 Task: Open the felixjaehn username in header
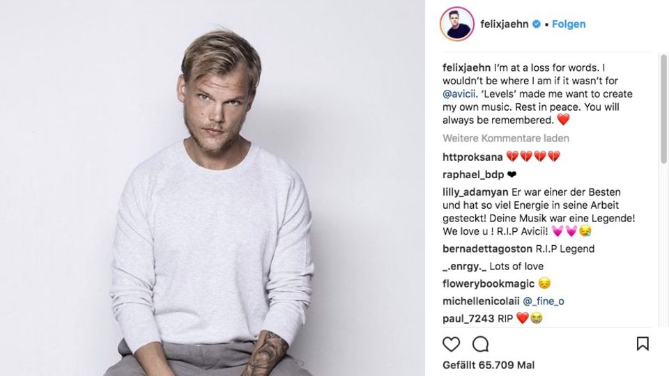505,24
